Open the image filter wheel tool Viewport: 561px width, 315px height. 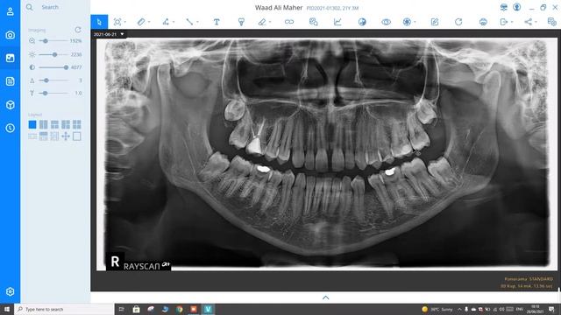point(407,22)
